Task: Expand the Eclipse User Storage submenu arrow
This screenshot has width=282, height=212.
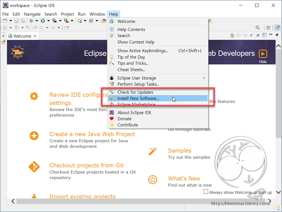Action: pyautogui.click(x=204, y=78)
